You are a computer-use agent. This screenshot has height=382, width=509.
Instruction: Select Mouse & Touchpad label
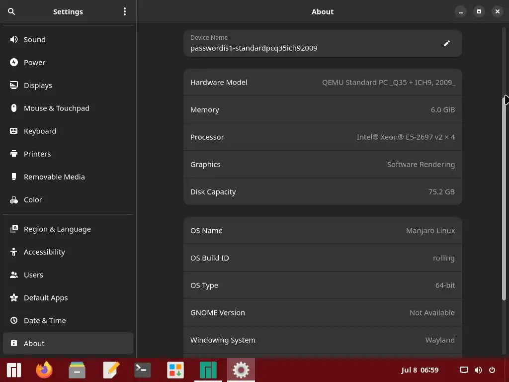pyautogui.click(x=57, y=108)
